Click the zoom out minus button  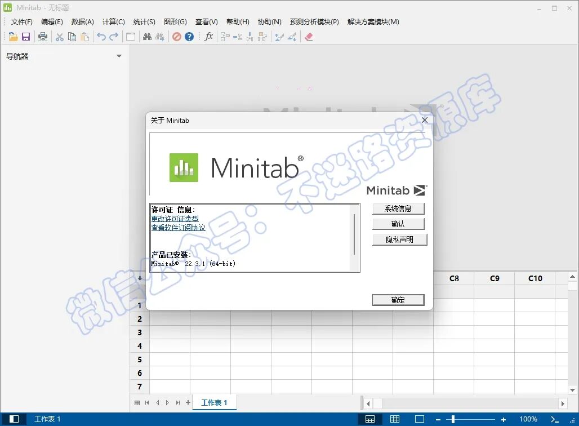point(438,419)
